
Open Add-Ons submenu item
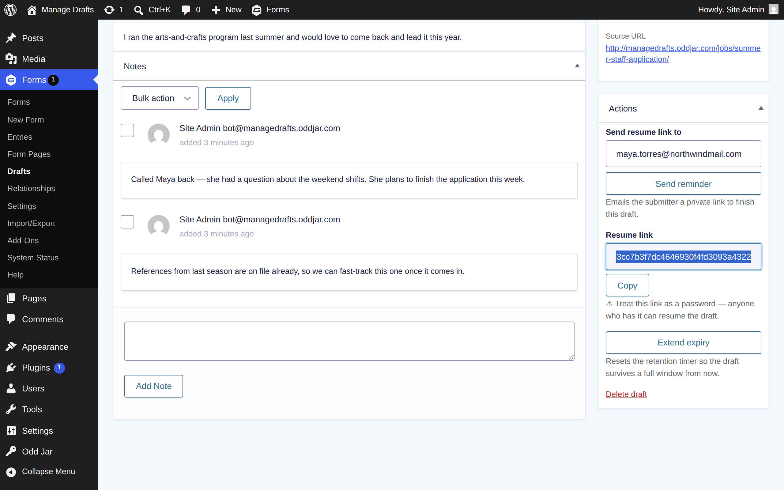[x=23, y=240]
